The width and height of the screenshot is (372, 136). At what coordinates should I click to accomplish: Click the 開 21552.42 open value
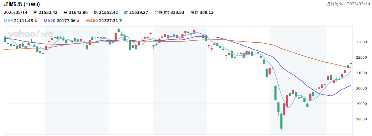point(46,12)
